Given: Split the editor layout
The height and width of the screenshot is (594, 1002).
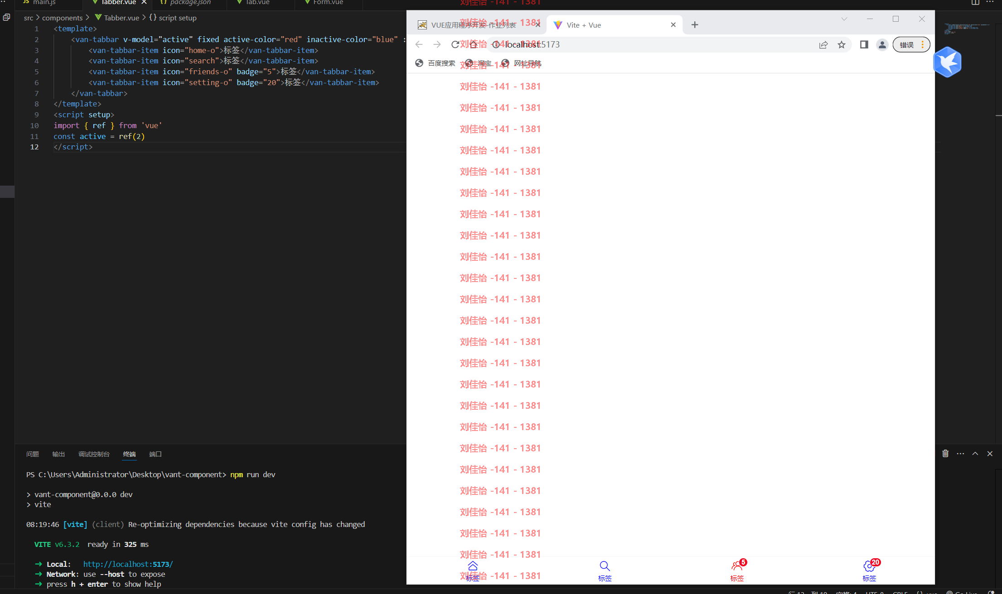Looking at the screenshot, I should pyautogui.click(x=975, y=2).
